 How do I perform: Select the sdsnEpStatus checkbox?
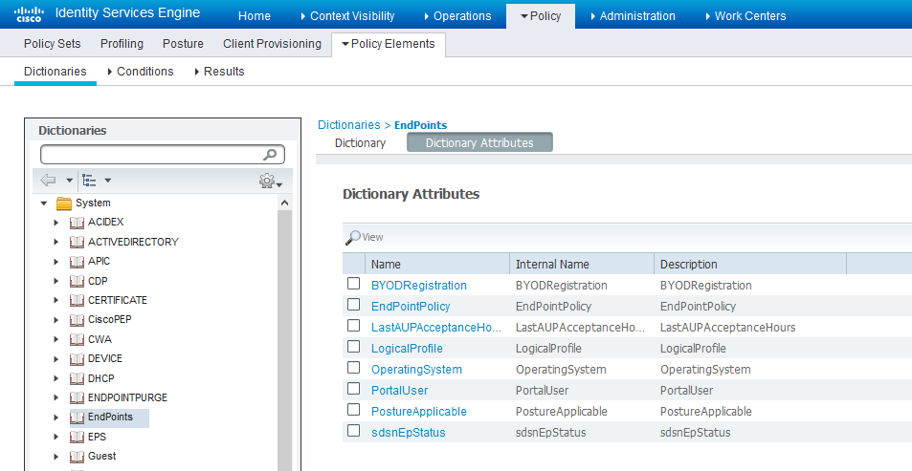pos(353,432)
